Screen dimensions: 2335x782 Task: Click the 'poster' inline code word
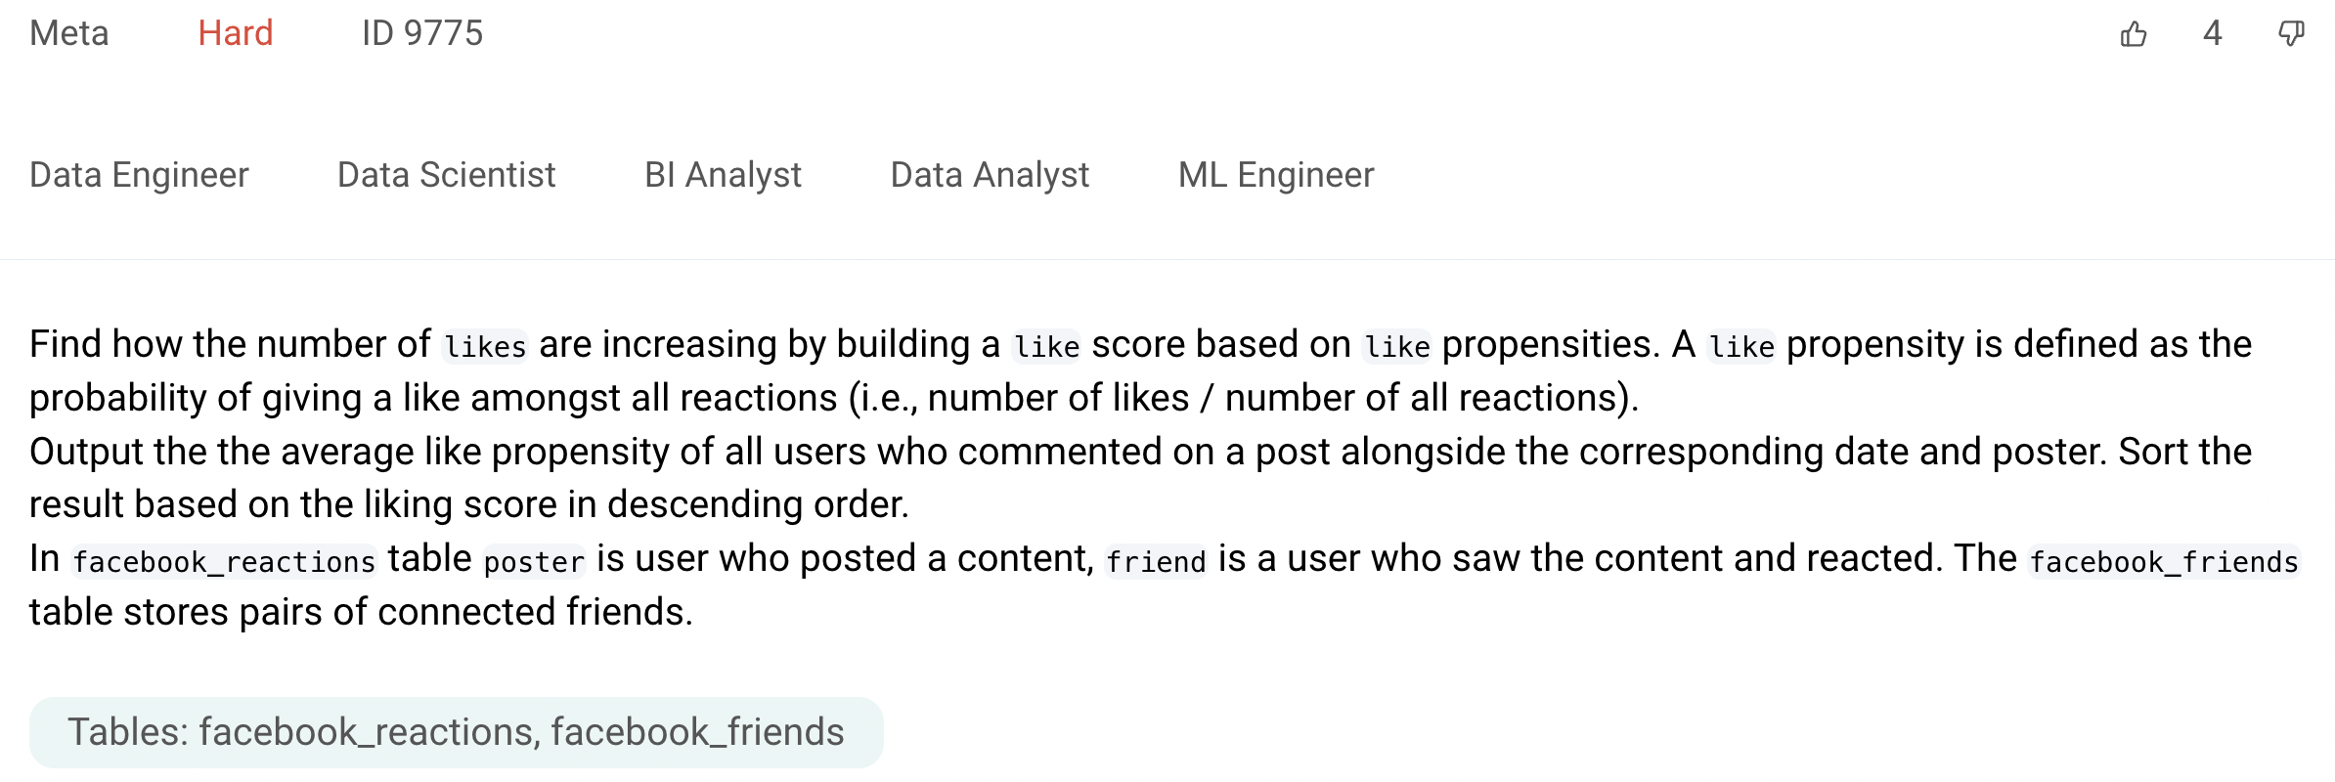point(534,562)
